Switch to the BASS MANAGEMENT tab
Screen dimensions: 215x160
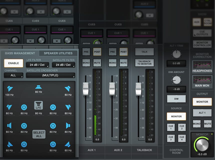click(x=20, y=53)
